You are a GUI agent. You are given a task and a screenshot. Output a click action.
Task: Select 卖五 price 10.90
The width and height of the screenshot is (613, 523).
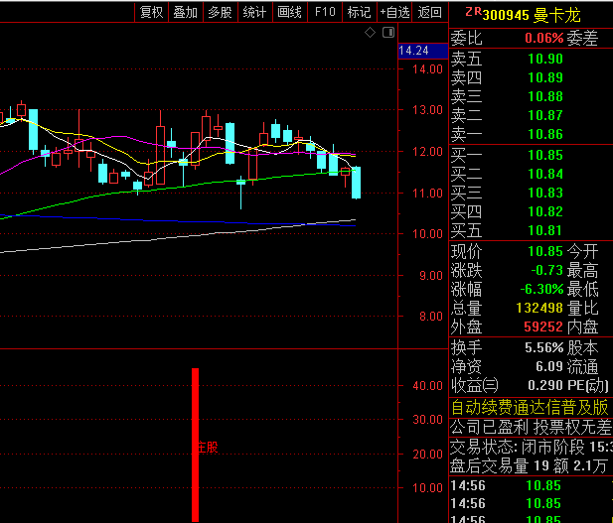545,59
